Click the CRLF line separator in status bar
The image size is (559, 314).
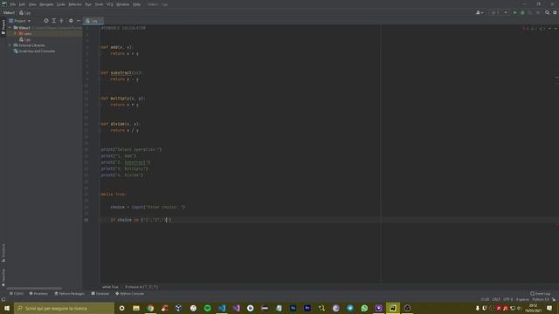click(x=496, y=299)
